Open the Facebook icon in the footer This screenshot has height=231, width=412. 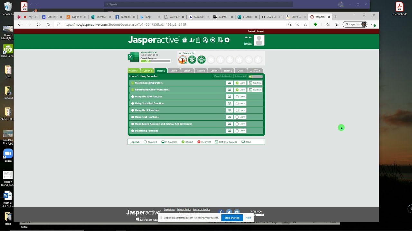(x=220, y=212)
